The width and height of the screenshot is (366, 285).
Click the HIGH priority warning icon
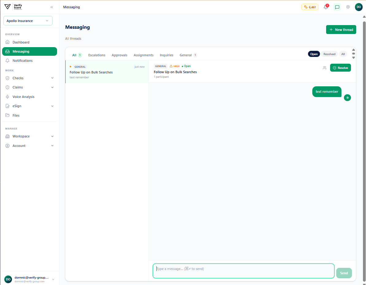tap(171, 66)
